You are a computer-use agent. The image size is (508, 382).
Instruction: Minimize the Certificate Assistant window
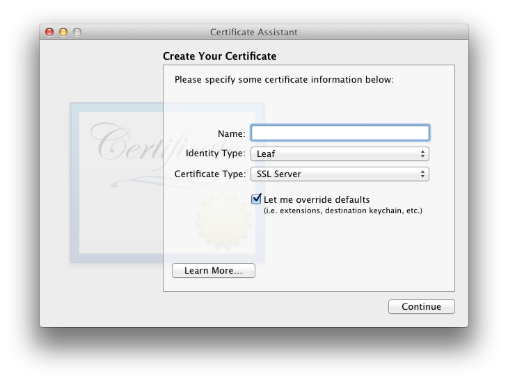[63, 32]
